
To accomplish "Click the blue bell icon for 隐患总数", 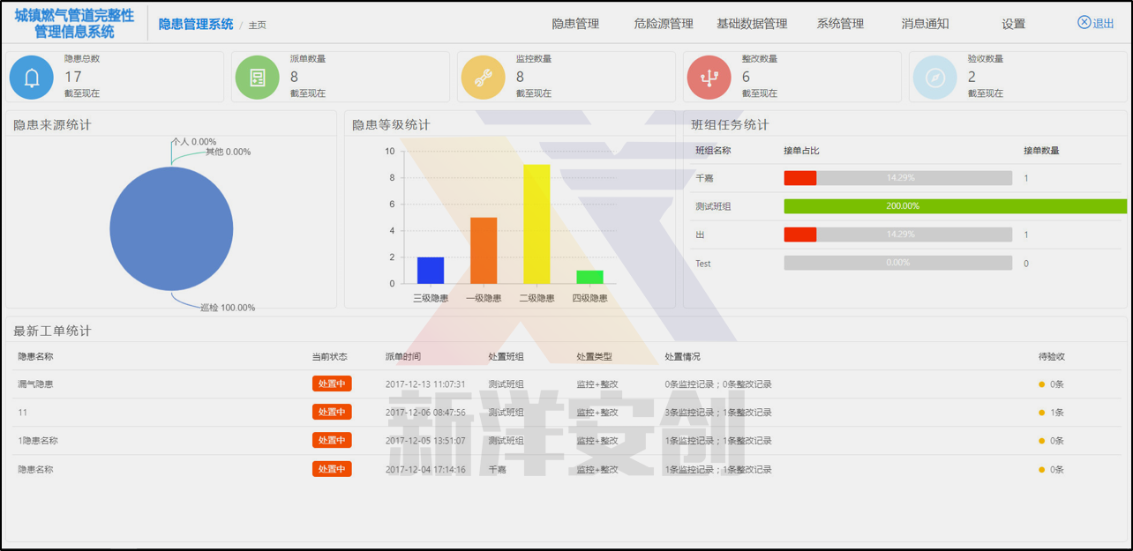I will click(x=32, y=78).
